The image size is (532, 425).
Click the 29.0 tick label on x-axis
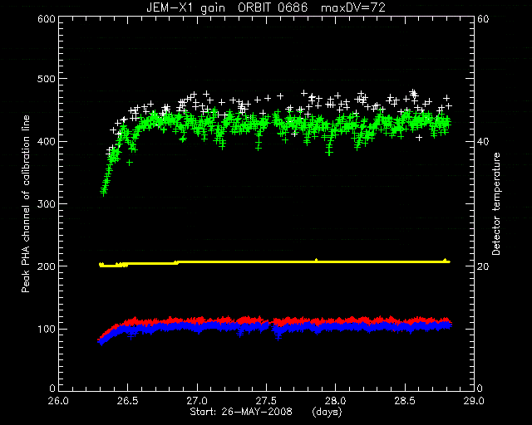(474, 401)
